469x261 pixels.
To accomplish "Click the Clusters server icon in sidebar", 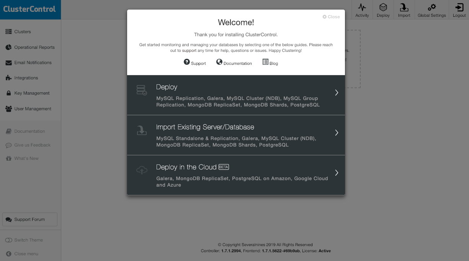I will (8, 32).
